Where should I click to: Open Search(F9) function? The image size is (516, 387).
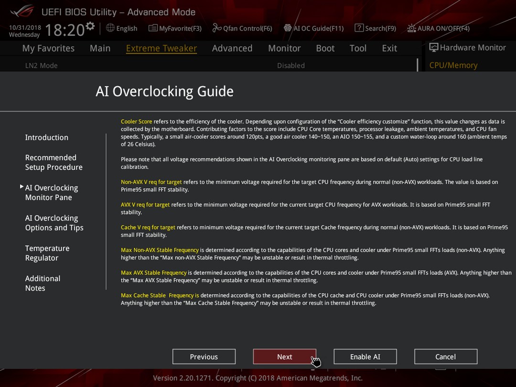(x=380, y=28)
